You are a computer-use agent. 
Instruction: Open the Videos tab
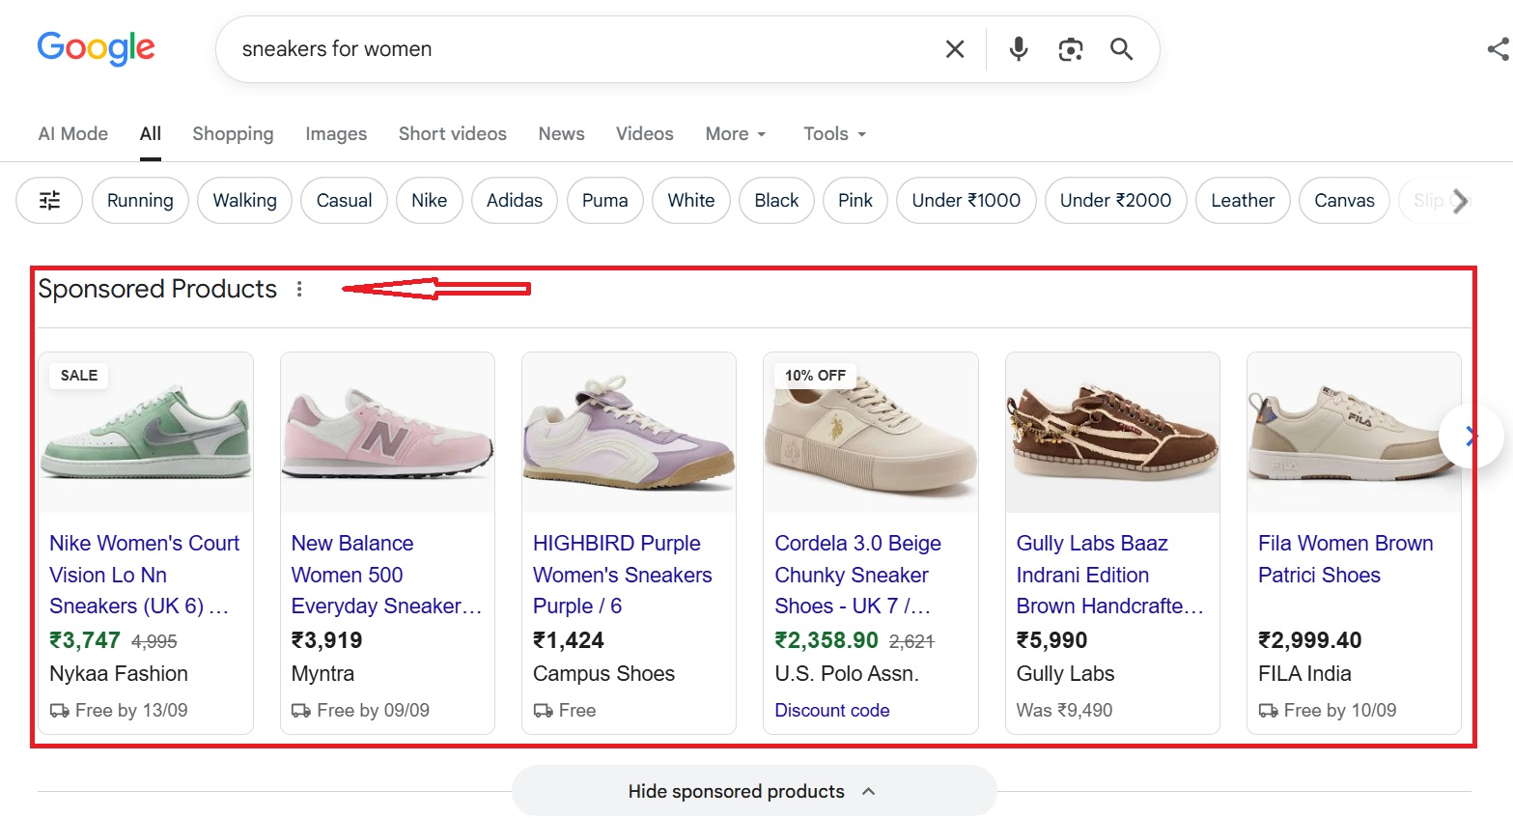coord(645,133)
